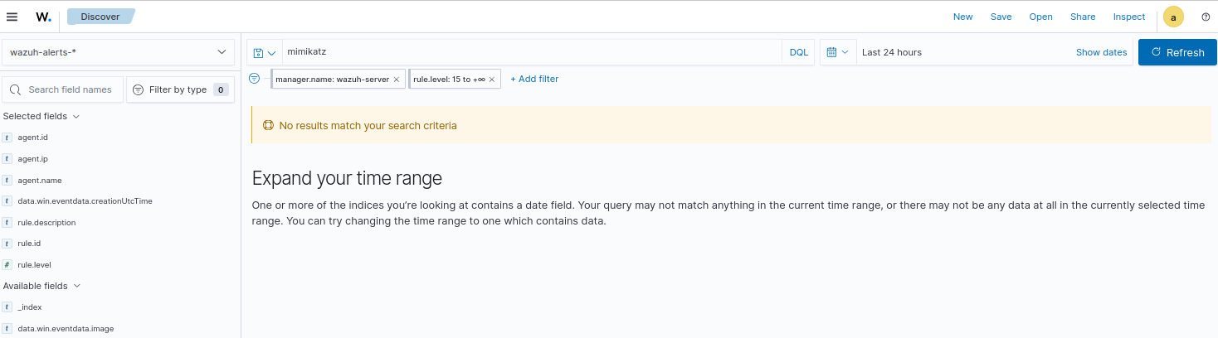Click the Add filter link
The height and width of the screenshot is (338, 1218).
[534, 79]
